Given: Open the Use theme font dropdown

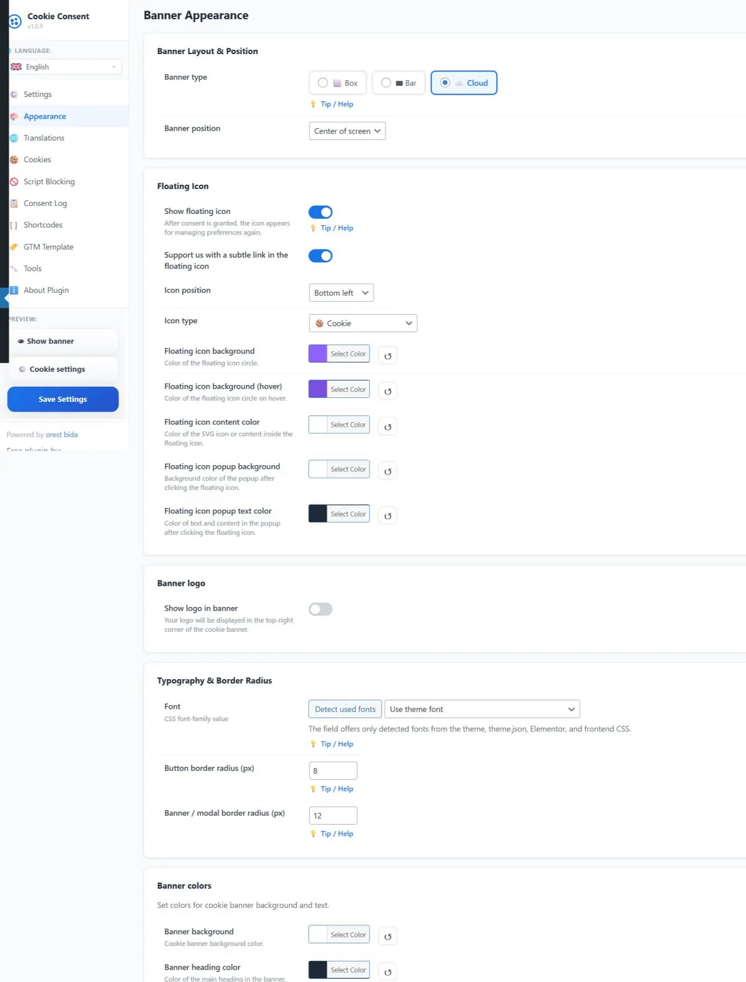Looking at the screenshot, I should click(482, 709).
